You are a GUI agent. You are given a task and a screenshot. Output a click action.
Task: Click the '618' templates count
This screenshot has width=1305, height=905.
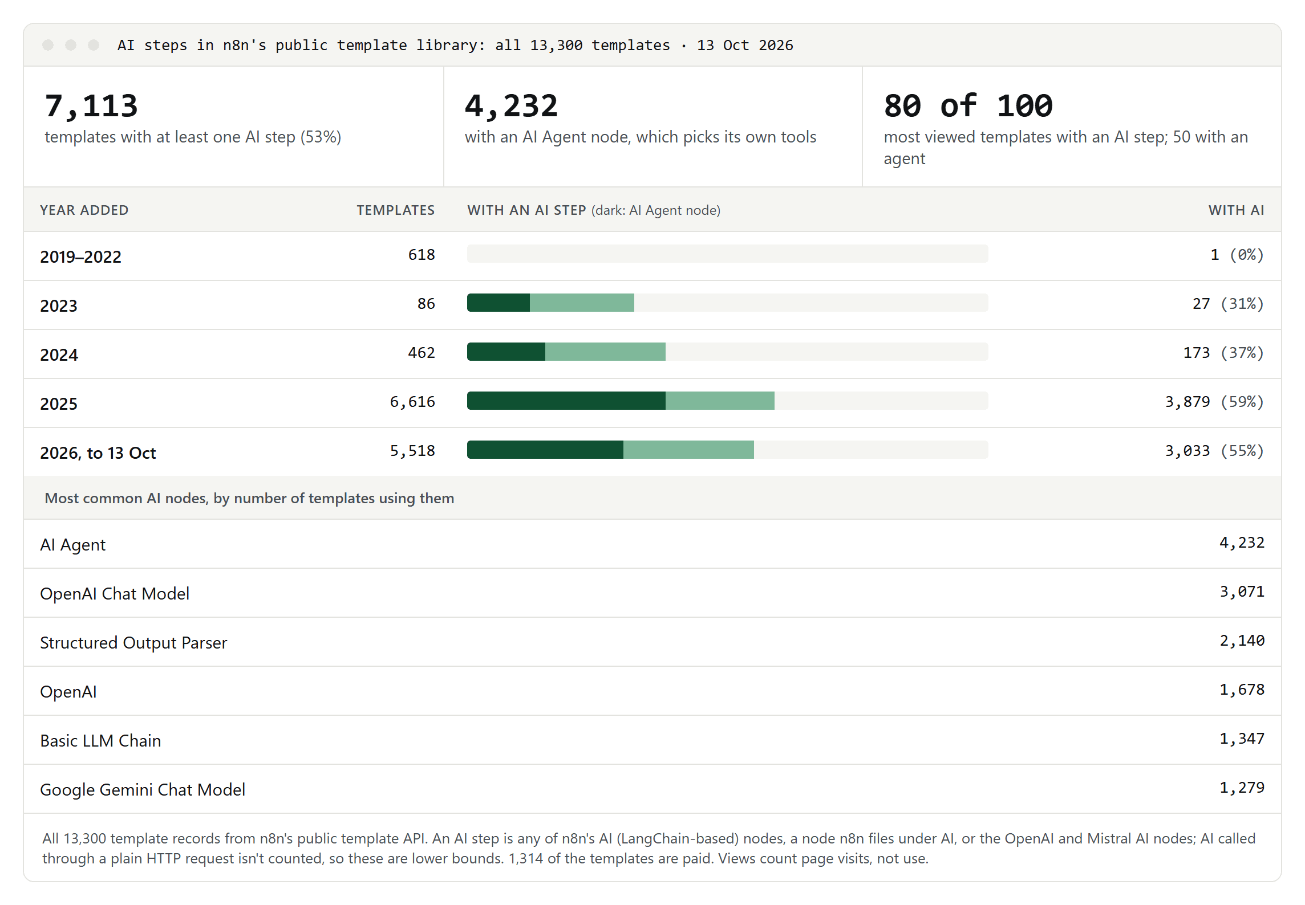point(422,255)
